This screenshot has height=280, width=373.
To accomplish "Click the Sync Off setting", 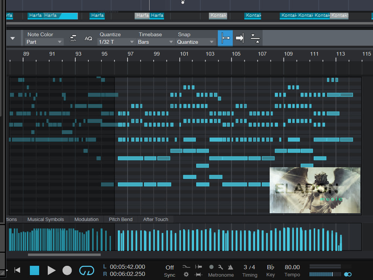I will pyautogui.click(x=170, y=267).
